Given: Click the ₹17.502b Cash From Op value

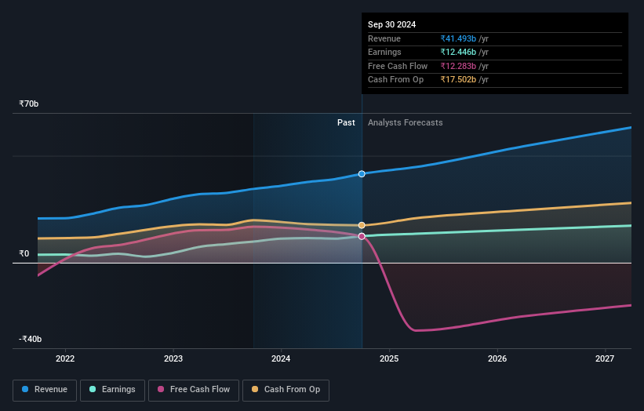Looking at the screenshot, I should click(459, 80).
